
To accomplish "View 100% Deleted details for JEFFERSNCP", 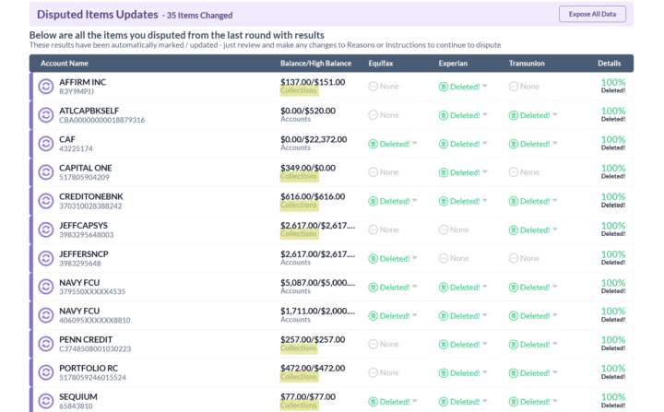I will [613, 258].
